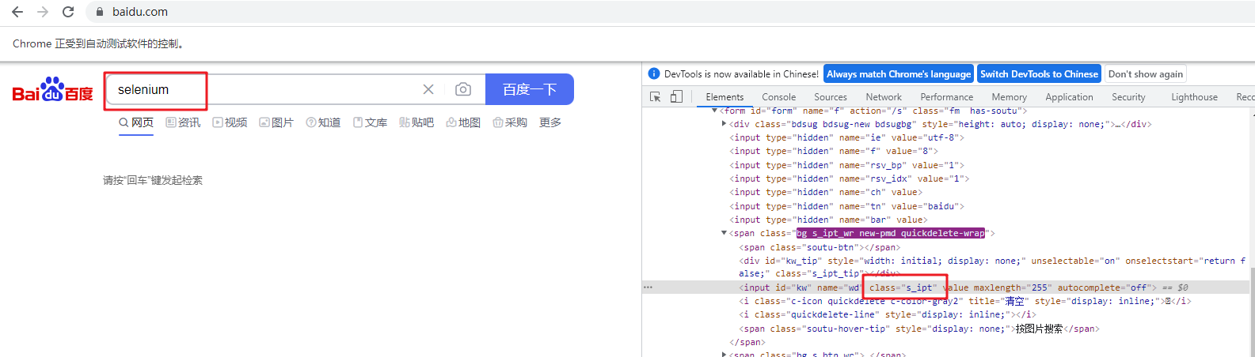Click Don't show again button
This screenshot has width=1255, height=357.
click(1146, 73)
